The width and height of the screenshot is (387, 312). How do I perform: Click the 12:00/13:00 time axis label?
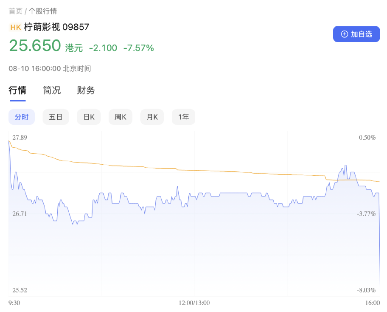[194, 303]
